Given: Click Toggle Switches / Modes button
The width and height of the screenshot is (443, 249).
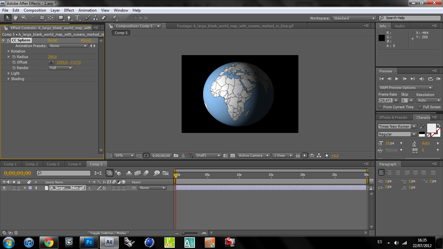Looking at the screenshot, I should pyautogui.click(x=108, y=233).
